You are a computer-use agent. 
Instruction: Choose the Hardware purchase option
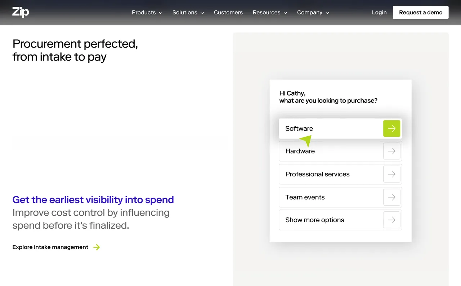(324, 151)
